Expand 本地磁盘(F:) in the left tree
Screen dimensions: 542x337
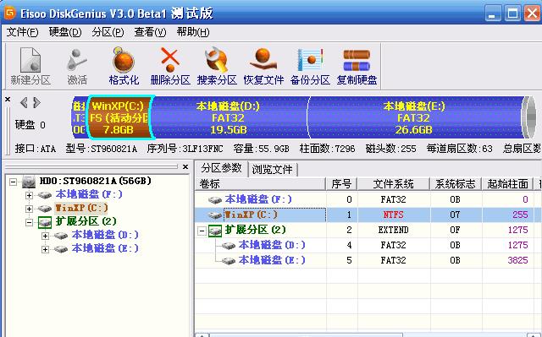(x=29, y=195)
